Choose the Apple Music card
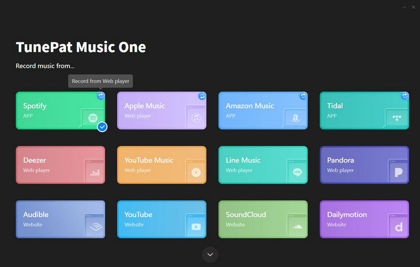 pyautogui.click(x=162, y=111)
